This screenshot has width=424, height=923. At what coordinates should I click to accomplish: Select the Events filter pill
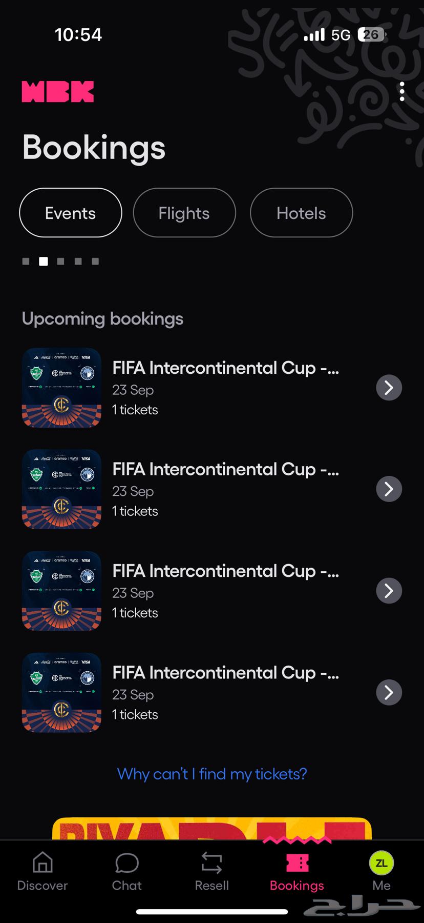[71, 213]
